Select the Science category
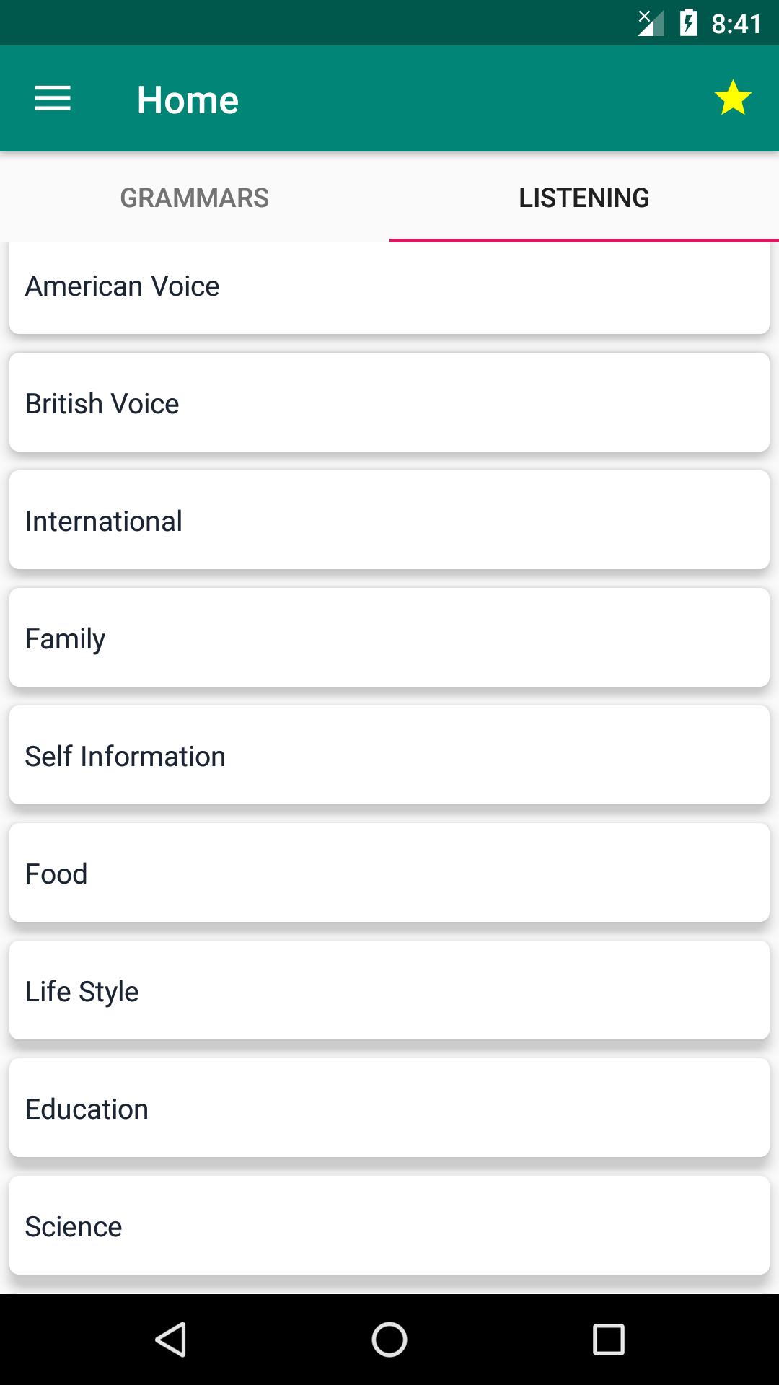 [x=389, y=1226]
